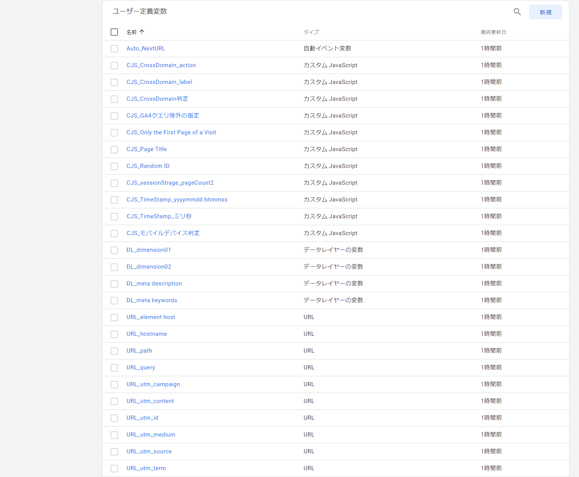Open the CJS_sessionStrage_pageCount2 variable
Viewport: 579px width, 477px height.
click(170, 183)
